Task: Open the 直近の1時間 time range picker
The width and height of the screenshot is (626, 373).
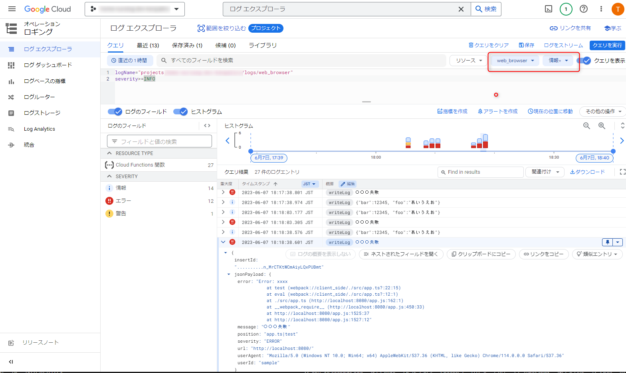Action: point(130,61)
